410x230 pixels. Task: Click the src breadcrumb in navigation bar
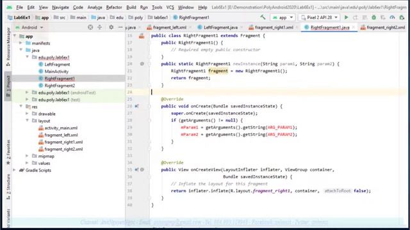(x=60, y=17)
